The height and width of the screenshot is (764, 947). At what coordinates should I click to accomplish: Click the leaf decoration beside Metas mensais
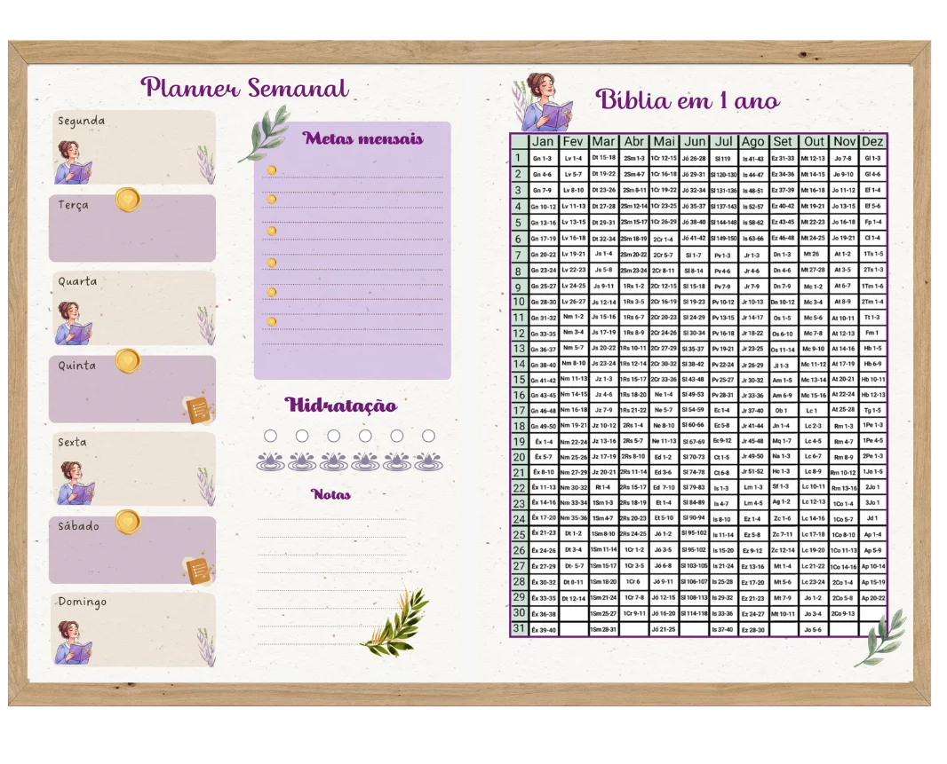coord(265,132)
